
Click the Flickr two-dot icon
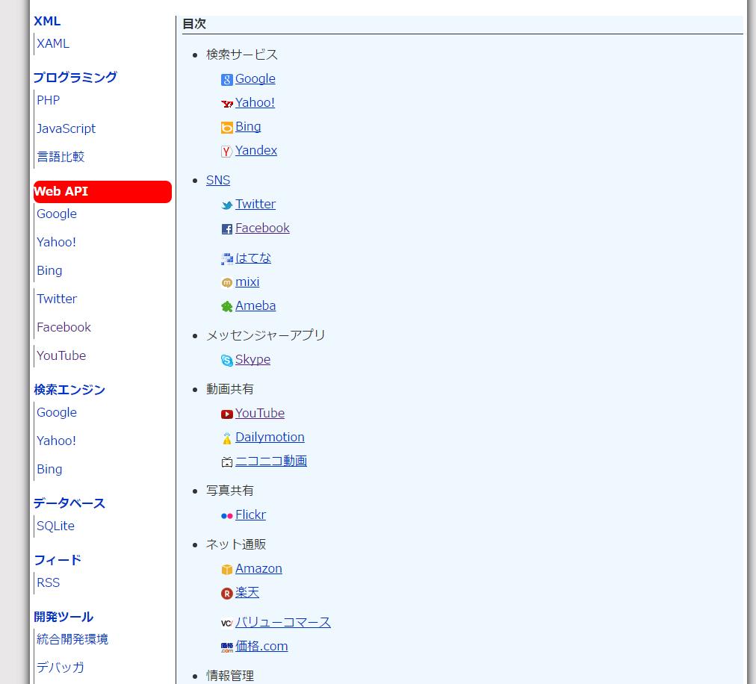[x=226, y=516]
